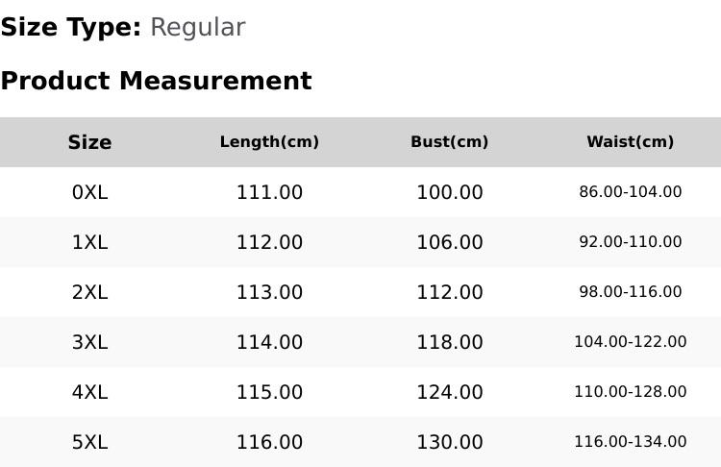This screenshot has height=467, width=721.
Task: Select the 2XL size row label
Action: point(89,292)
